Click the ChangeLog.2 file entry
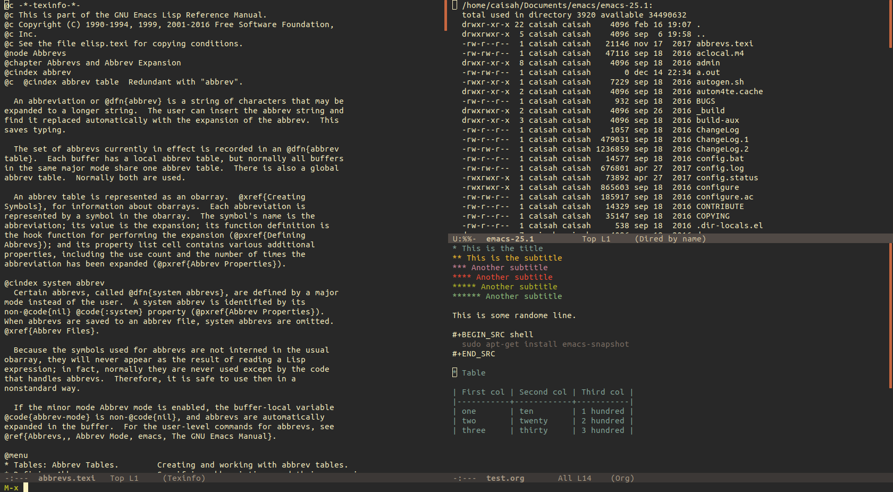 pos(722,149)
